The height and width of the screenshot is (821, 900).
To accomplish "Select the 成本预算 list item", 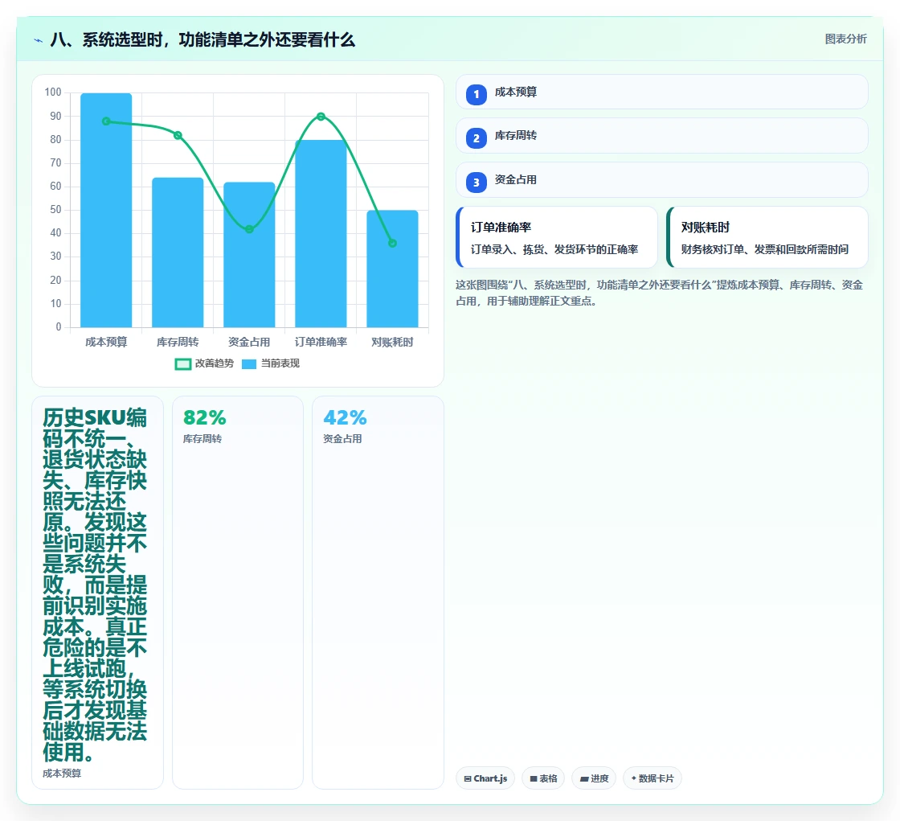I will tap(662, 92).
